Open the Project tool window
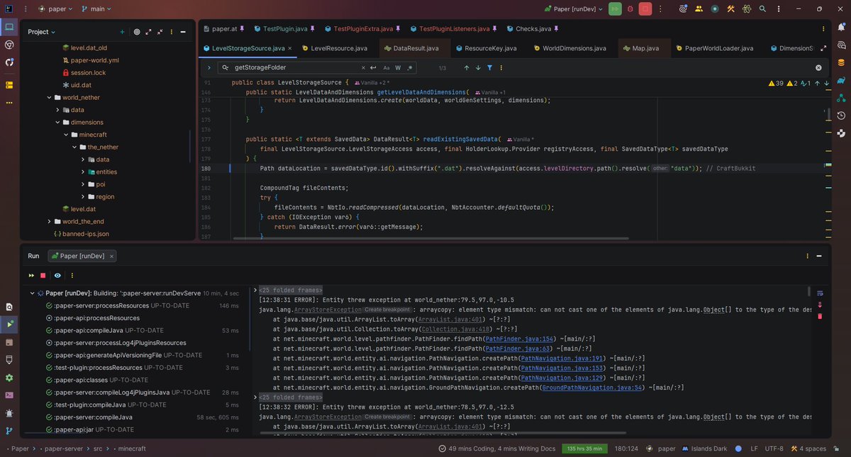Image resolution: width=851 pixels, height=457 pixels. tap(9, 28)
